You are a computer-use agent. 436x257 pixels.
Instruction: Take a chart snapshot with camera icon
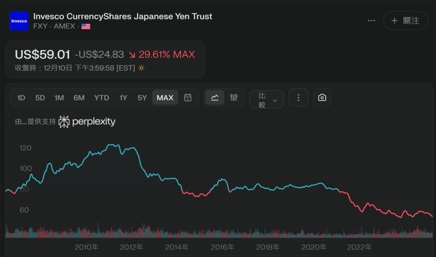[x=322, y=98]
